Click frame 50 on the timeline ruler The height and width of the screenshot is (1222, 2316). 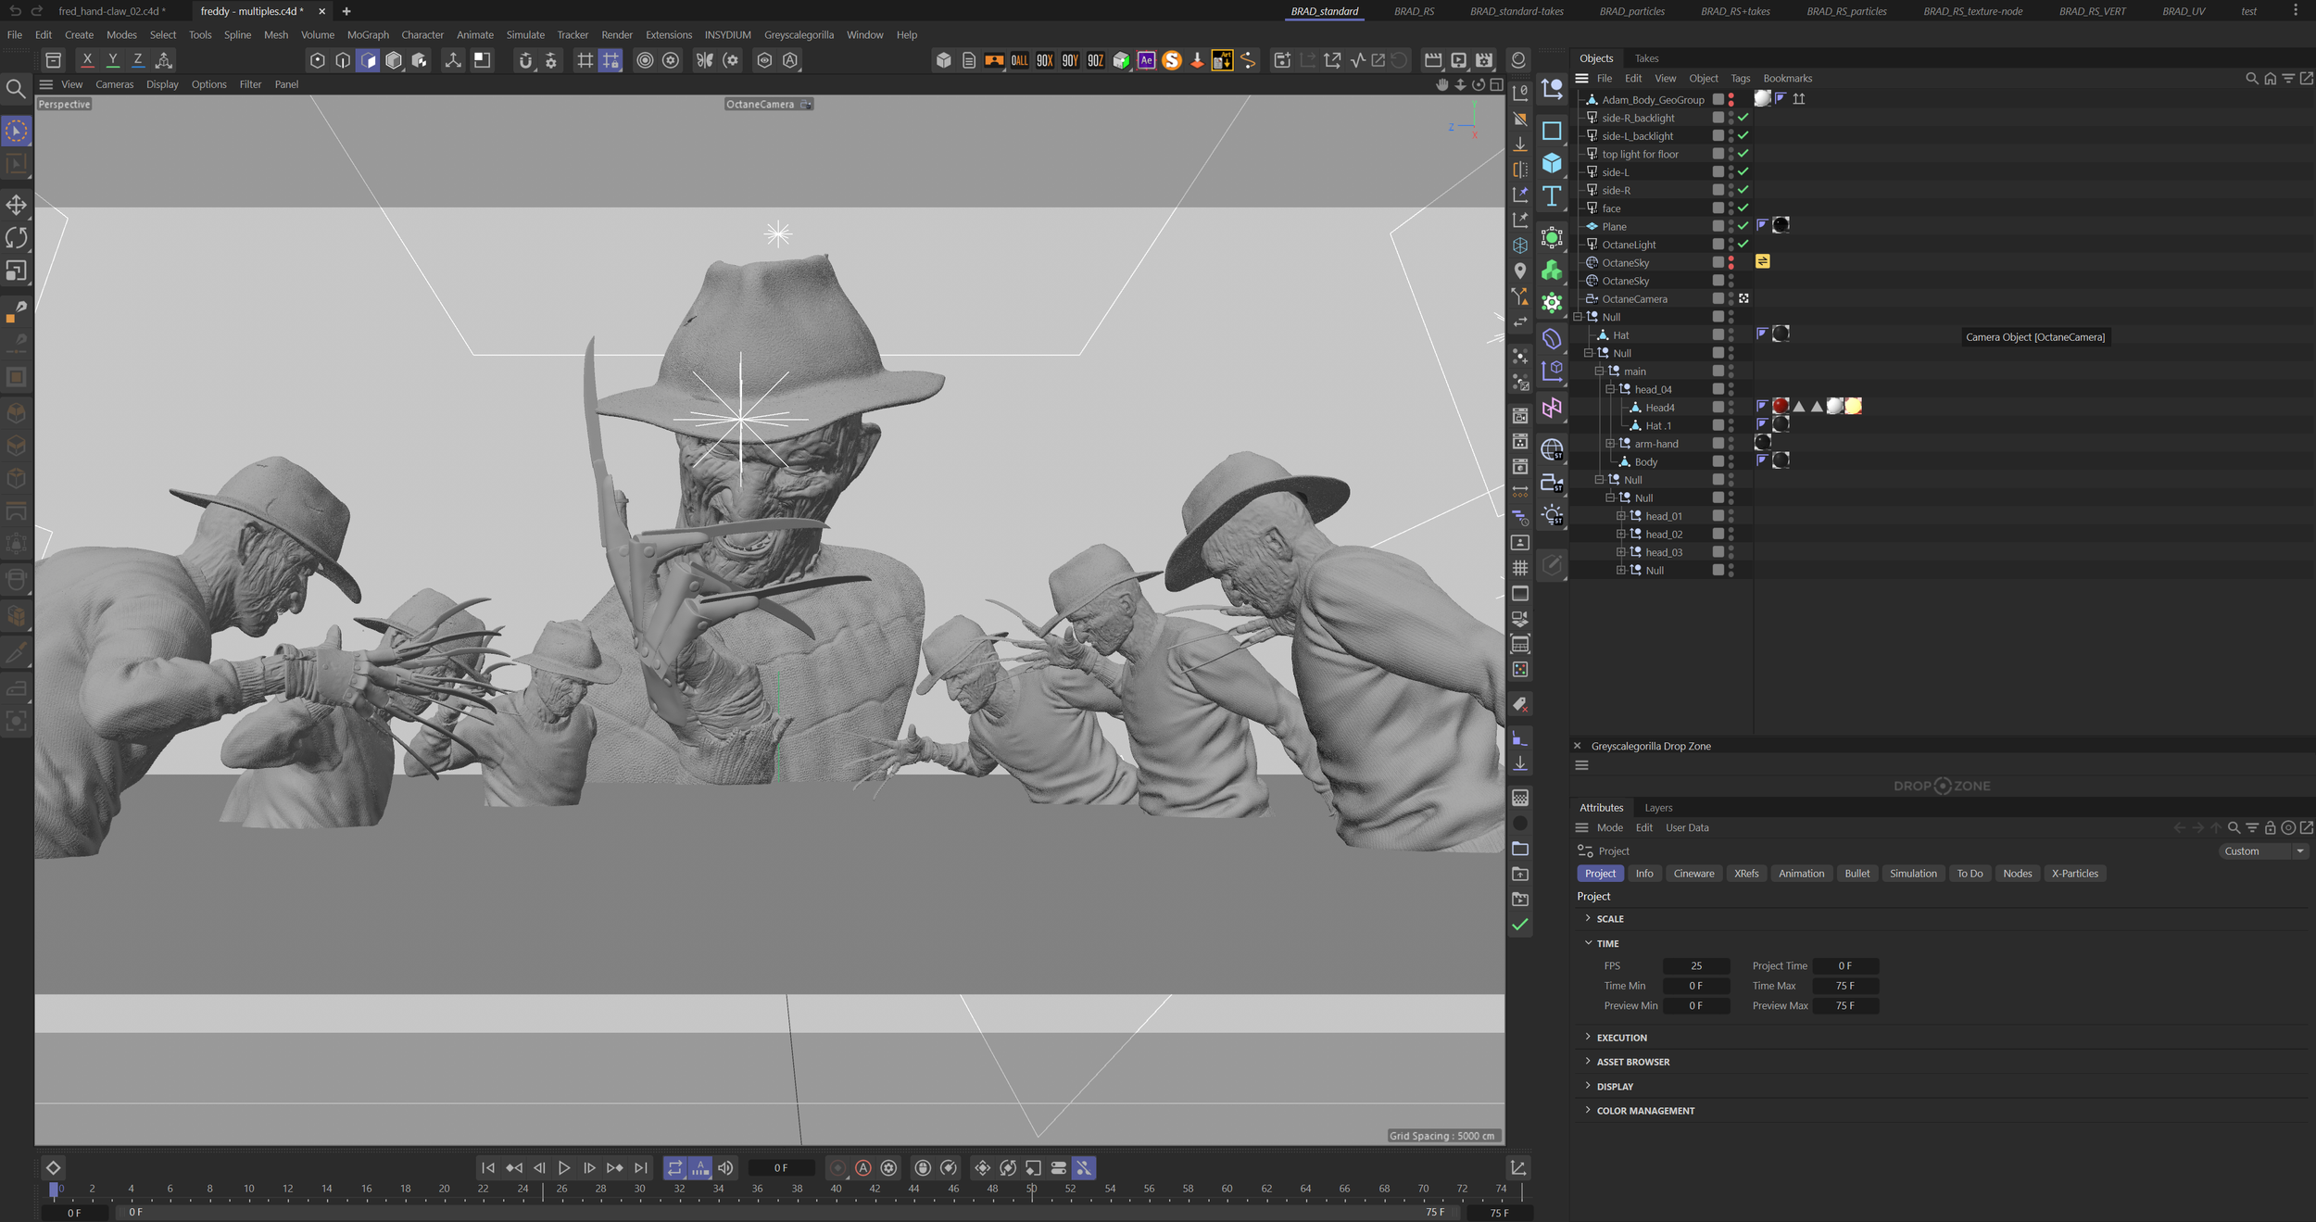click(x=1031, y=1190)
